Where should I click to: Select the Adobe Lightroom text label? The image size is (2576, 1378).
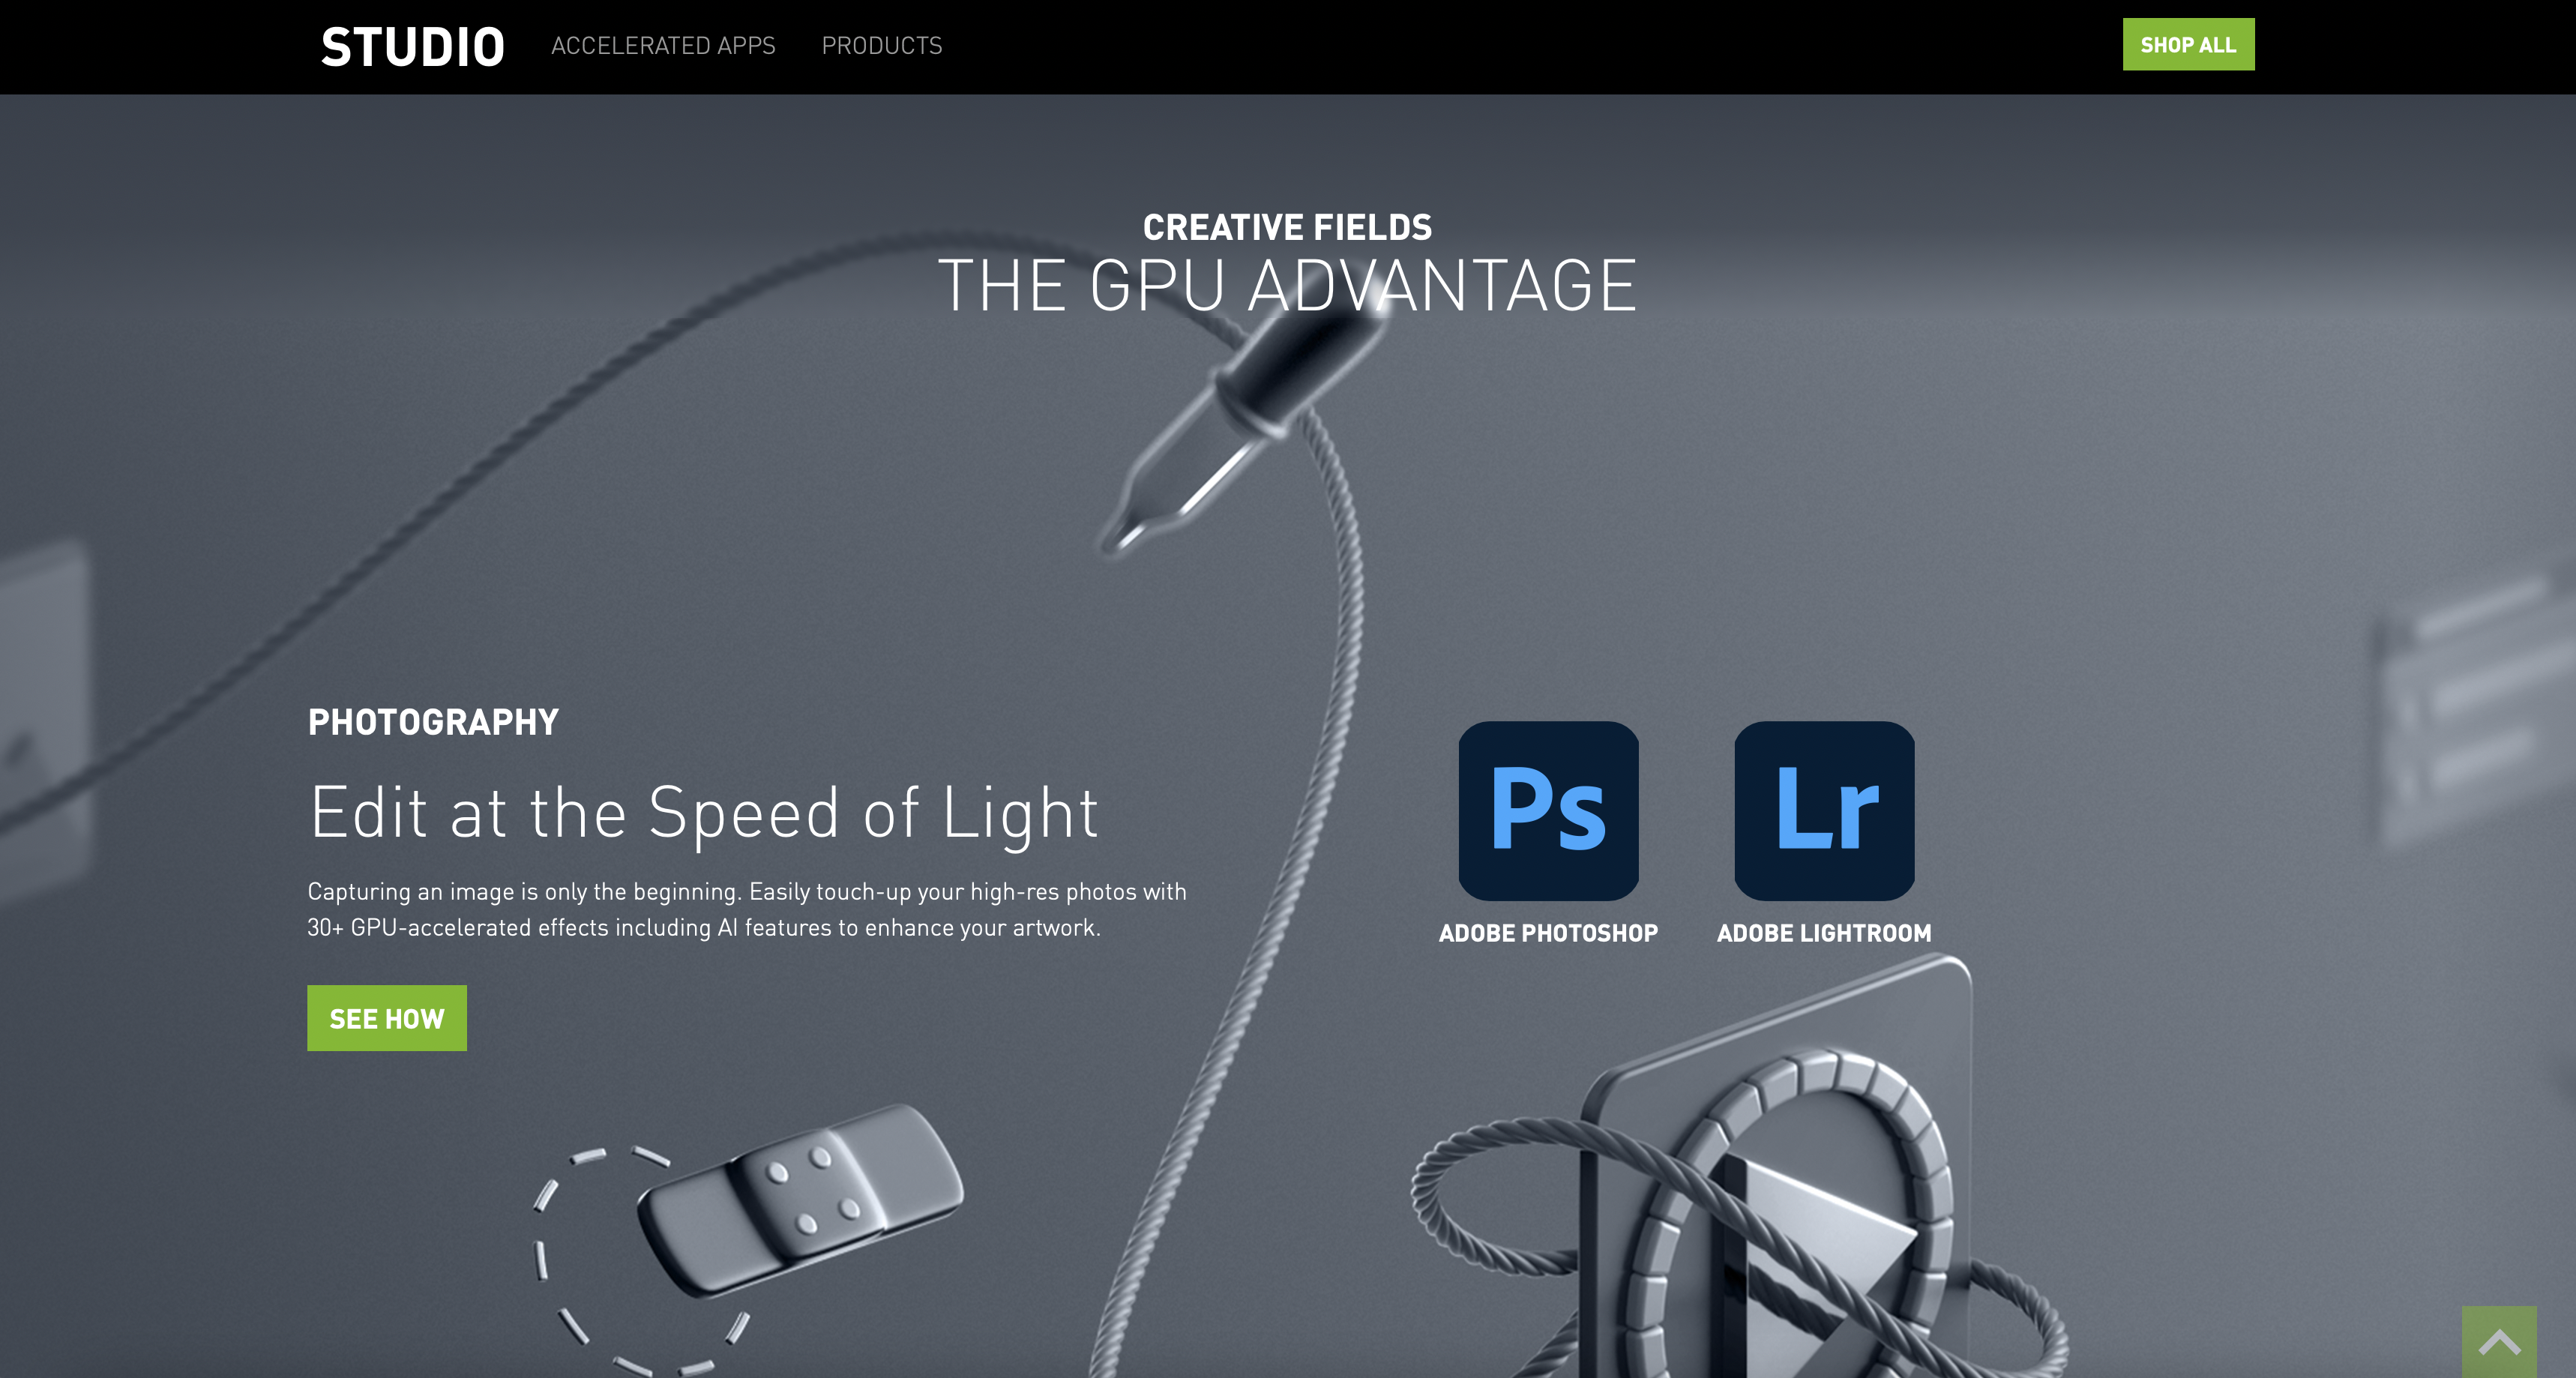(x=1824, y=933)
